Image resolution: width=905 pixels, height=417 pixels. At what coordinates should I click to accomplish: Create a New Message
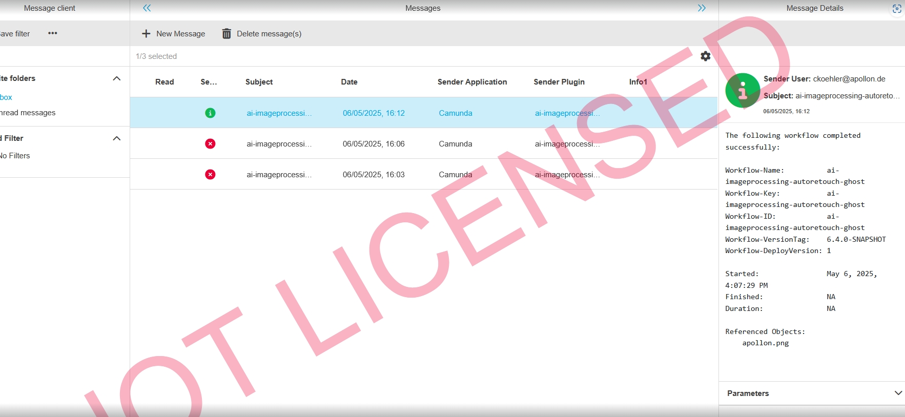tap(173, 34)
